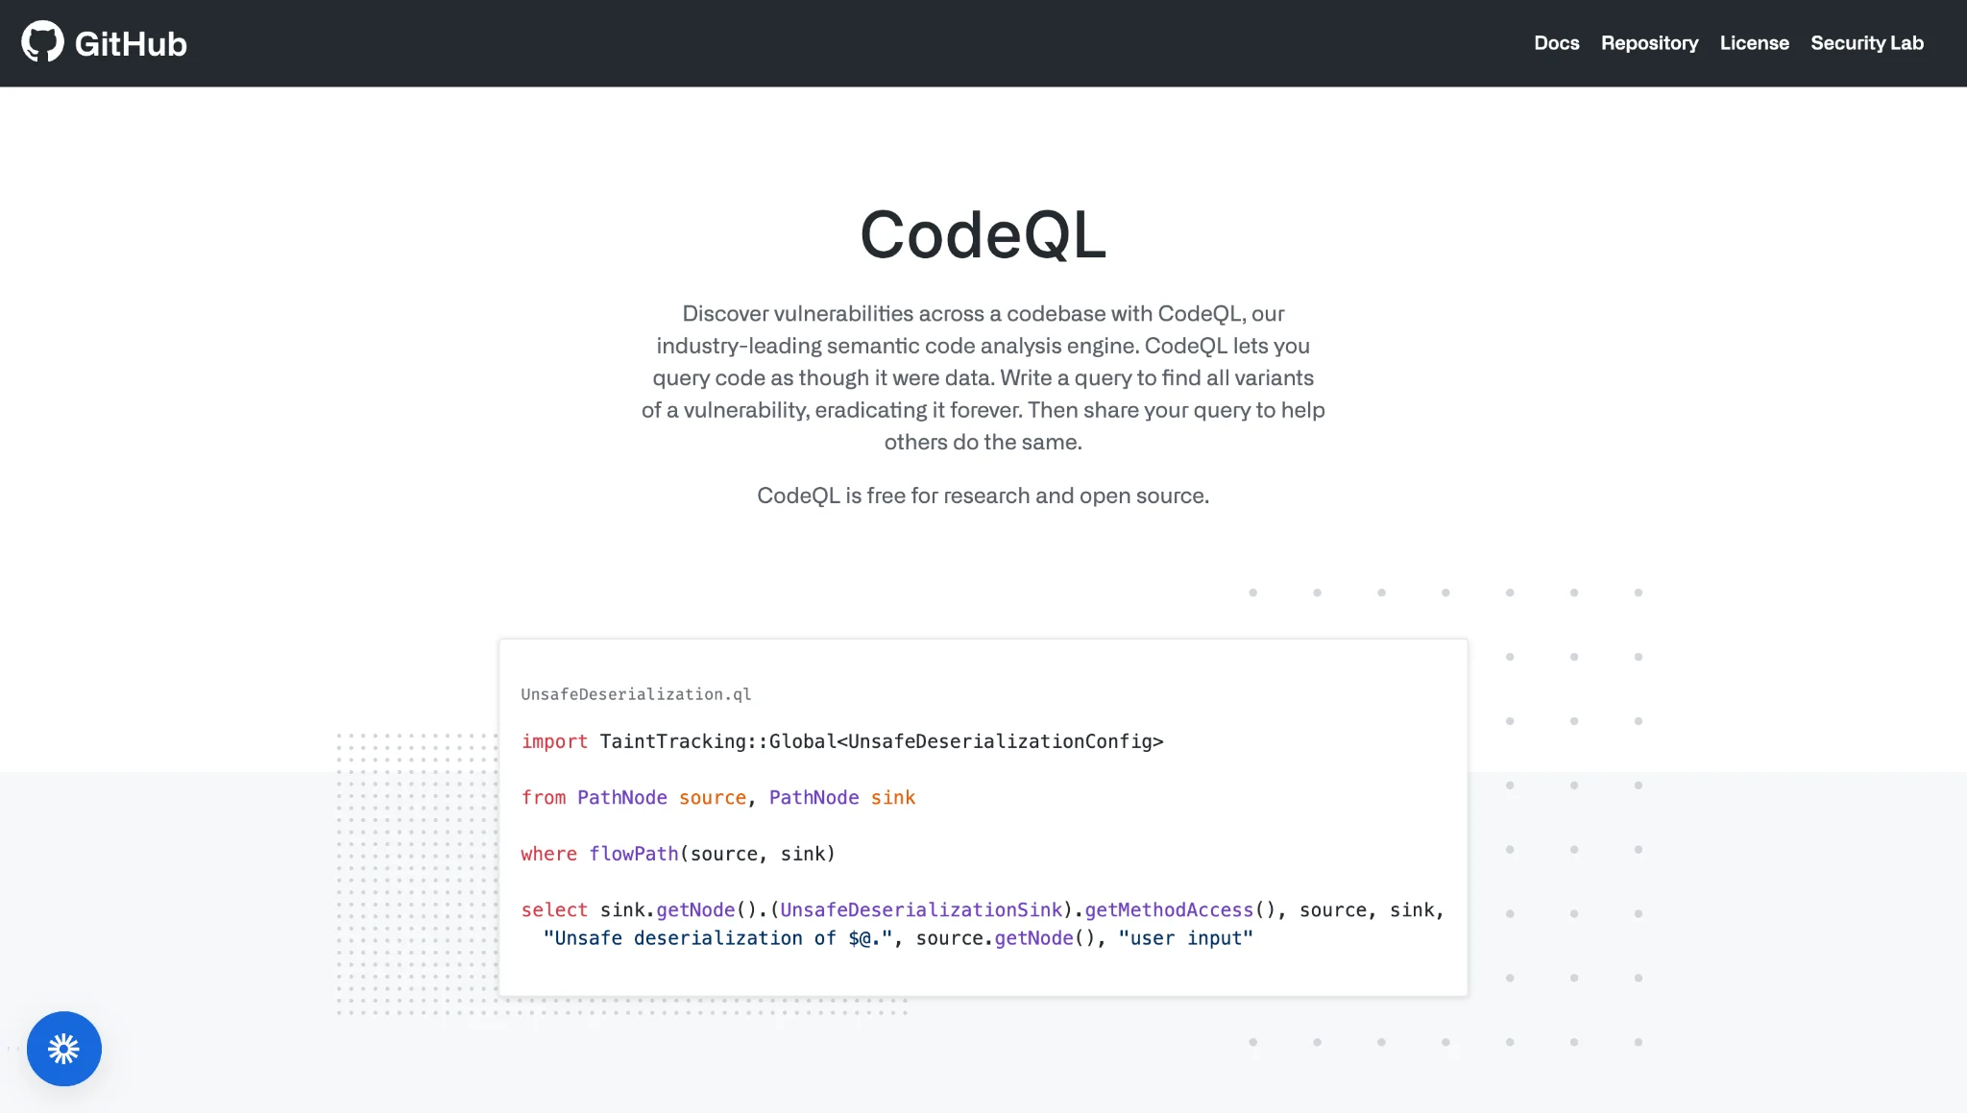Click the UnsafeDeserialization.ql filename label
The height and width of the screenshot is (1113, 1967).
coord(636,694)
